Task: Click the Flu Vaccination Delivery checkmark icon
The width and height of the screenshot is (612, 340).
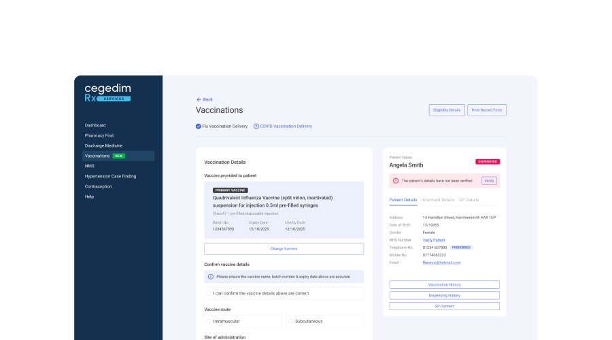Action: tap(199, 126)
